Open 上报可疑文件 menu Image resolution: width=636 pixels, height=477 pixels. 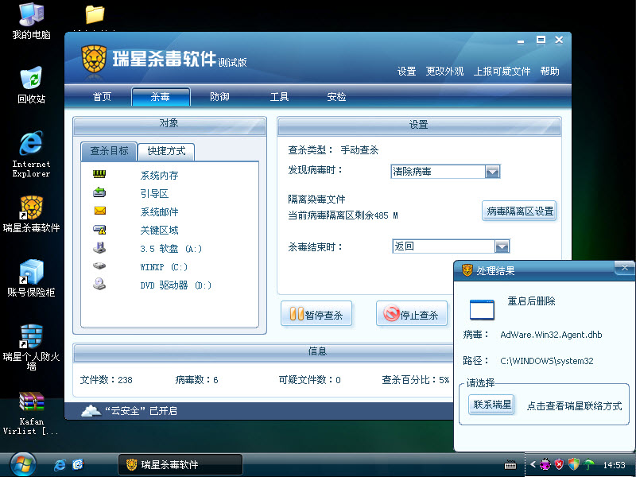click(502, 72)
